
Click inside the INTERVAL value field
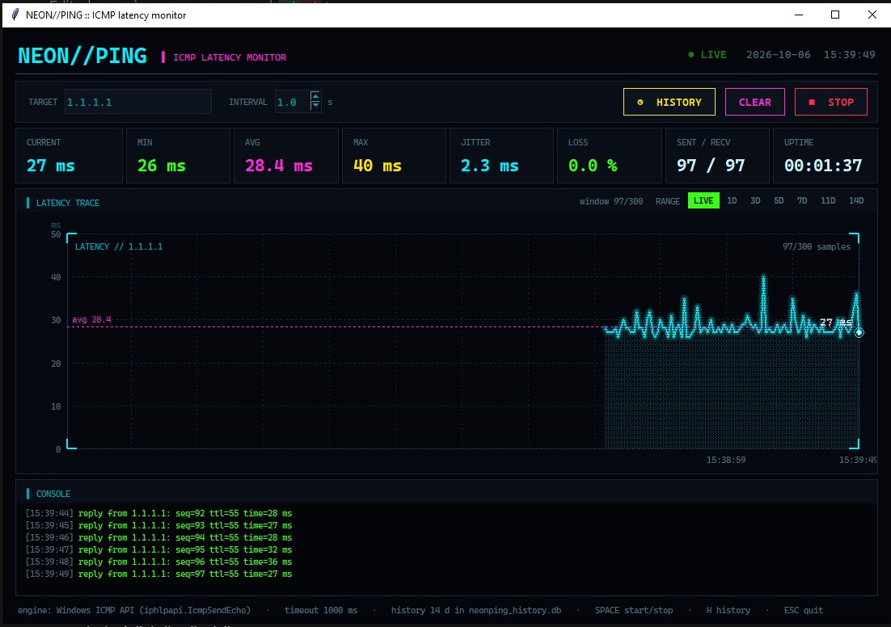pos(292,103)
